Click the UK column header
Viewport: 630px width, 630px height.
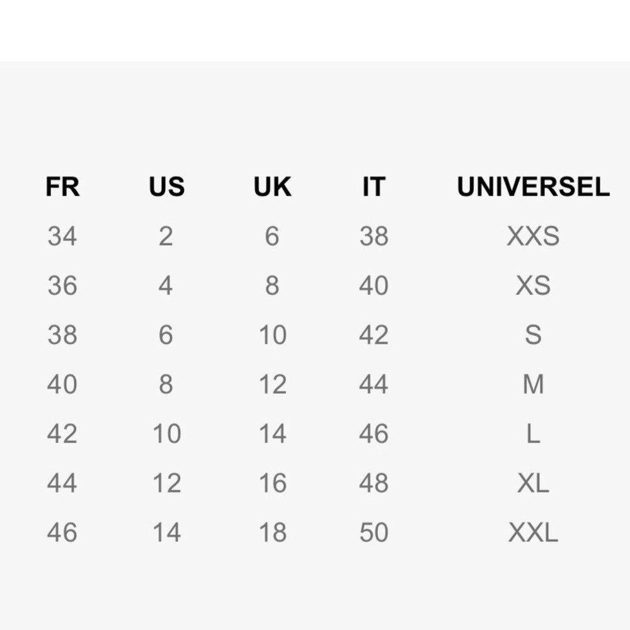(x=272, y=187)
